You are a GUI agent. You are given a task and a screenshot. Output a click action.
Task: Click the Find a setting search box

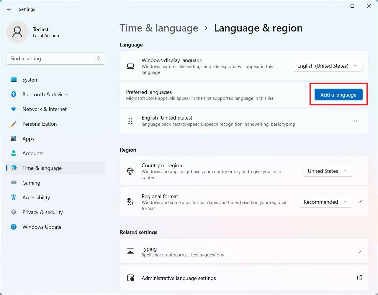click(x=52, y=59)
